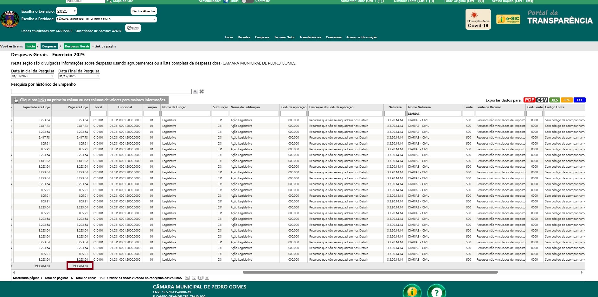The height and width of the screenshot is (297, 598).
Task: Open the Receitas menu
Action: pyautogui.click(x=244, y=37)
